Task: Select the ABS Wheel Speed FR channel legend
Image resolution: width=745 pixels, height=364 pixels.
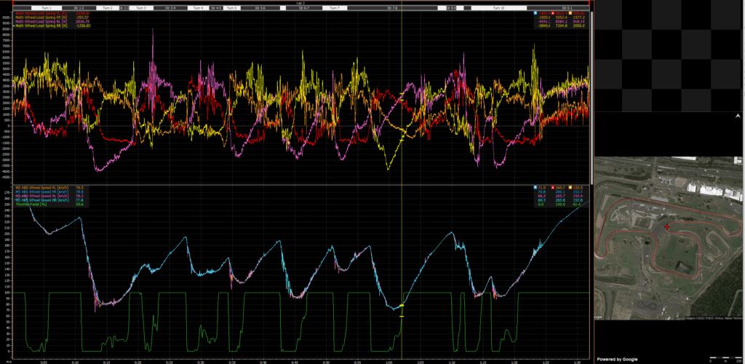Action: click(42, 191)
